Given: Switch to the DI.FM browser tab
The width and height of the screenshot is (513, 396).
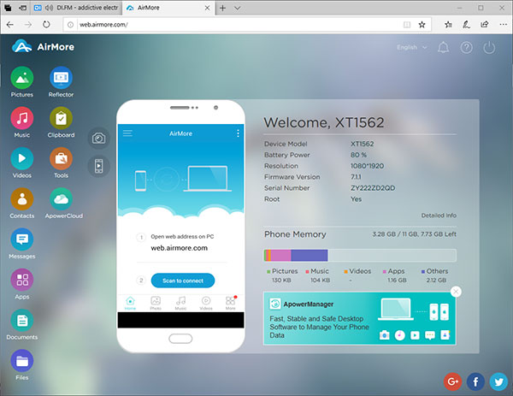Looking at the screenshot, I should 77,8.
